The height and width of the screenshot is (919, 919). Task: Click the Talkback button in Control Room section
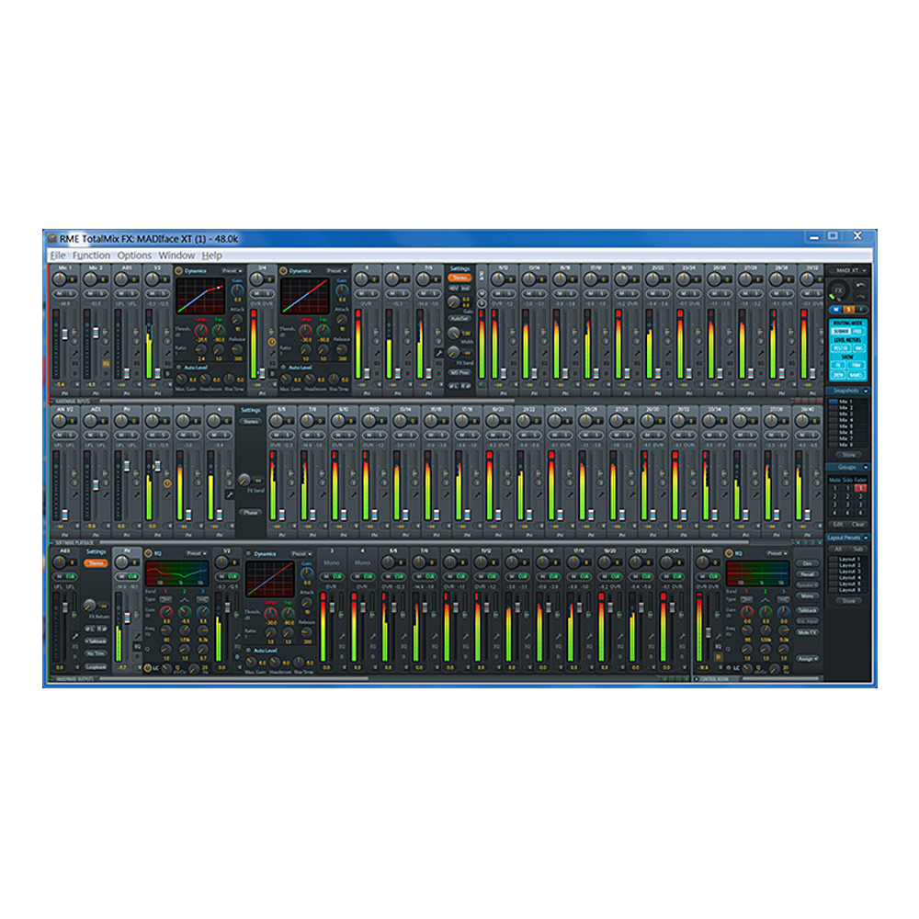click(807, 610)
